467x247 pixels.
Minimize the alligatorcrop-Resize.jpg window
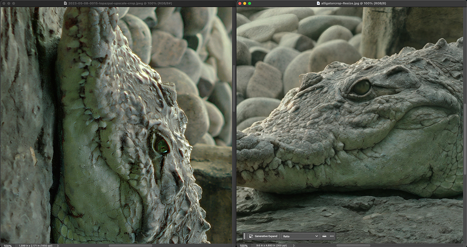[x=246, y=3]
